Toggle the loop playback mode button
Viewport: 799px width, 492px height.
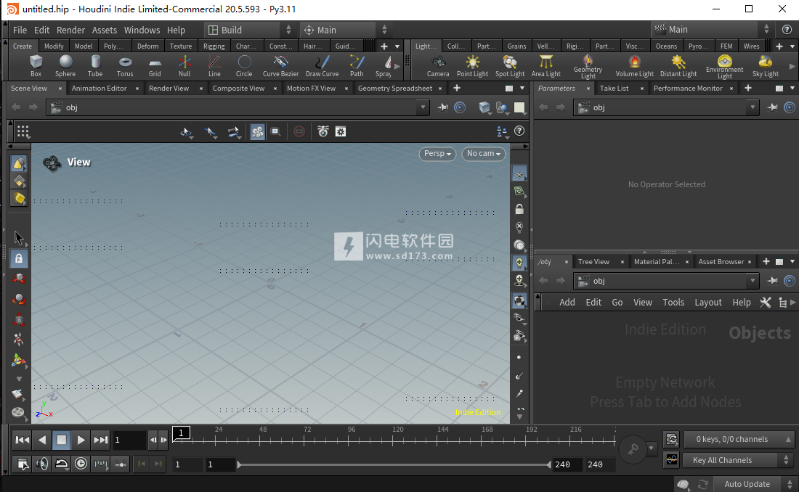click(x=61, y=464)
